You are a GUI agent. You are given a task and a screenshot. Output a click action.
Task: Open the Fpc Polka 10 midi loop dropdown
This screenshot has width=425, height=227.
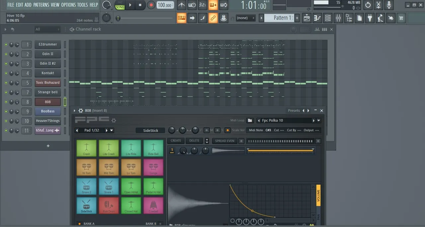click(319, 120)
